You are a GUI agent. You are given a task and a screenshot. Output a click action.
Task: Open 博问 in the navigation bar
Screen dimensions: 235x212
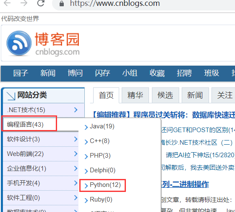pyautogui.click(x=75, y=73)
